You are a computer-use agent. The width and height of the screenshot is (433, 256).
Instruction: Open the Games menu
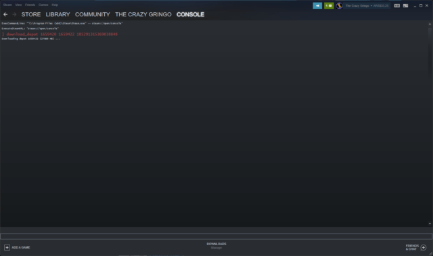pos(43,5)
